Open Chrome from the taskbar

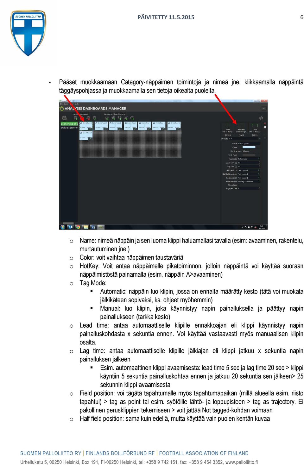(78, 227)
